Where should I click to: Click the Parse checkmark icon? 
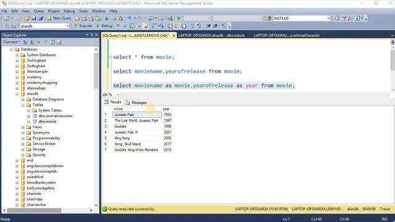tap(125, 26)
